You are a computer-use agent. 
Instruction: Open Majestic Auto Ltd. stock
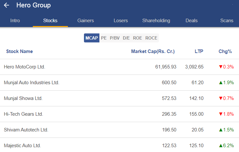23,146
